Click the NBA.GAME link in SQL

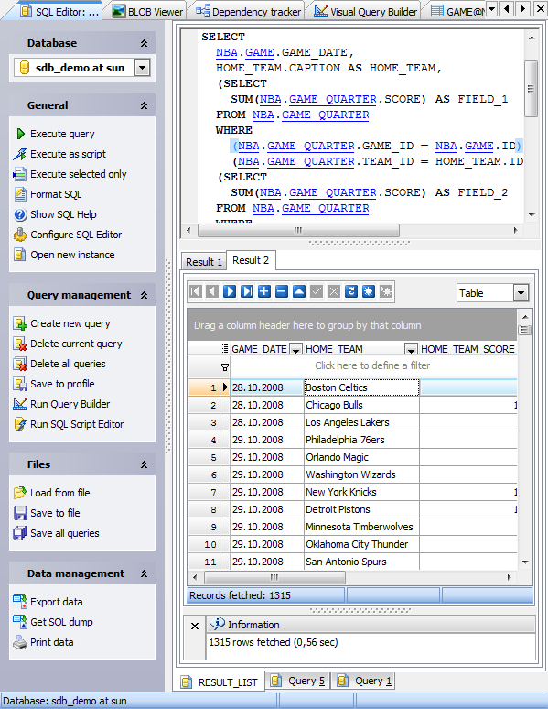[x=244, y=53]
